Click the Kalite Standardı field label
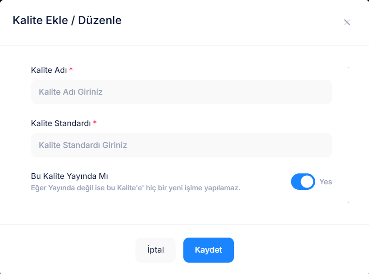The height and width of the screenshot is (274, 369). (61, 123)
